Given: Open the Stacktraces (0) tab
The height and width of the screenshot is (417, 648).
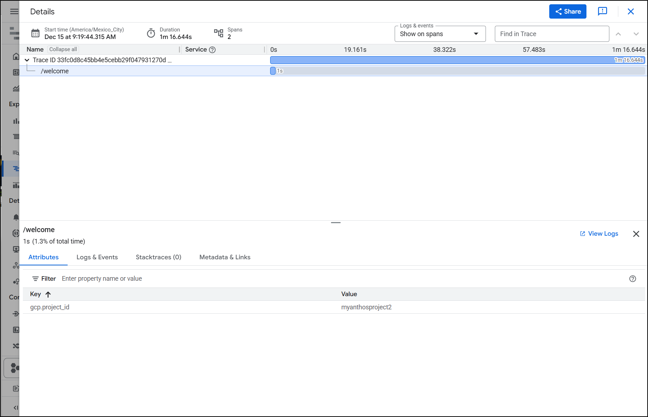Looking at the screenshot, I should 158,257.
